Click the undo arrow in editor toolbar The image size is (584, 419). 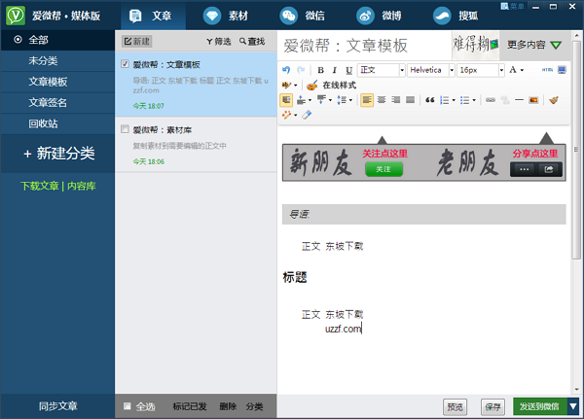[x=286, y=70]
